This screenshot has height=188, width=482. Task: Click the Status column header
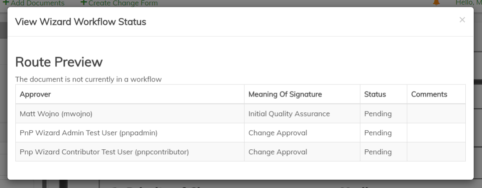(x=375, y=94)
